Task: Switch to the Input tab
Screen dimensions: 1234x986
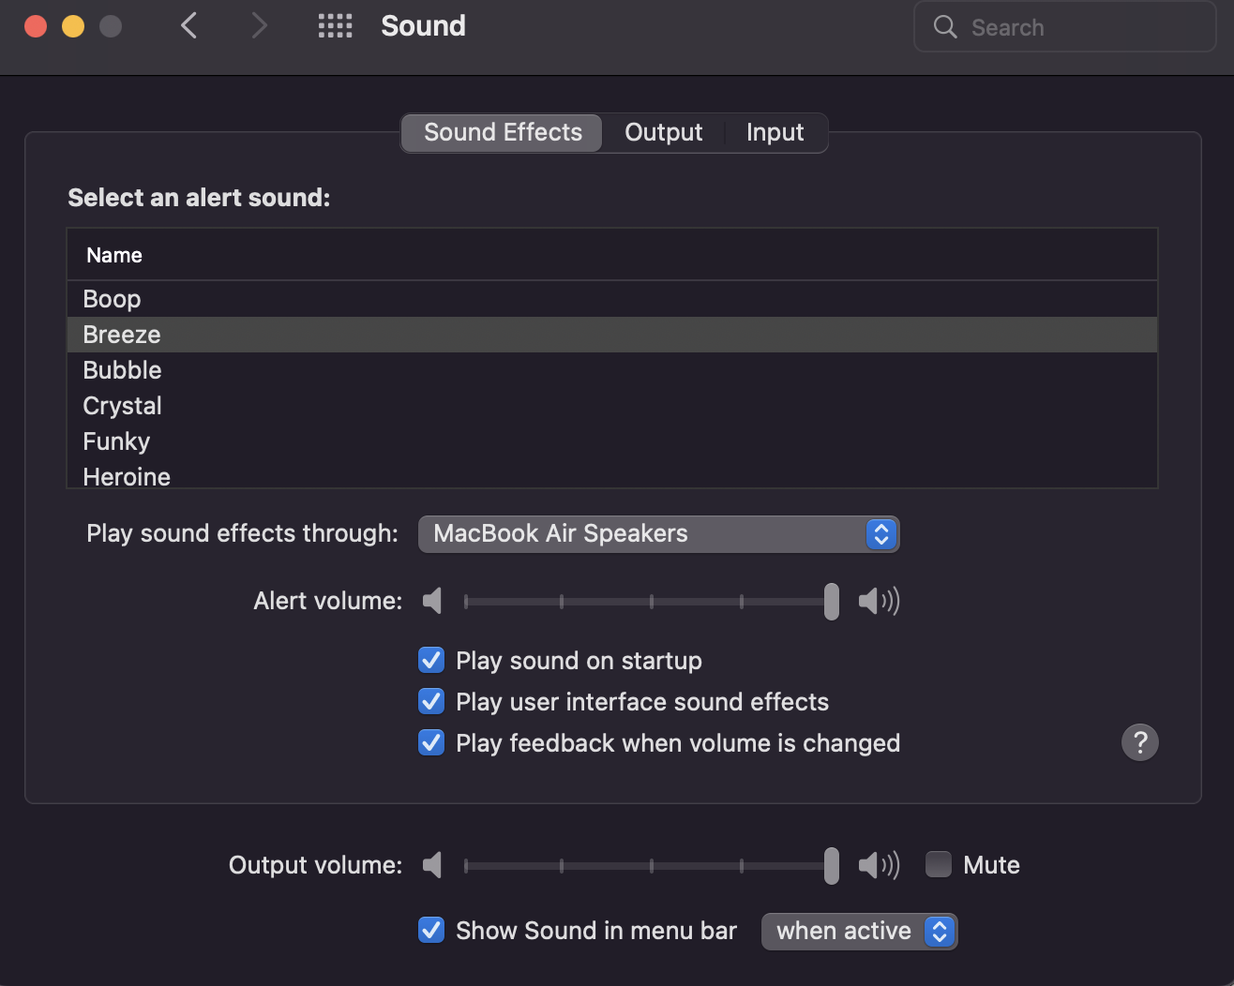Action: [775, 133]
